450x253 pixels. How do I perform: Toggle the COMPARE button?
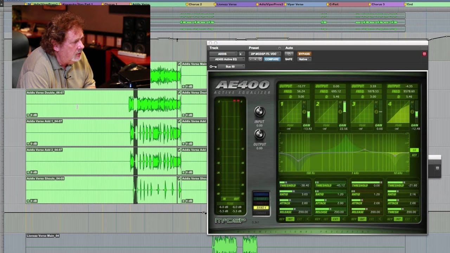point(272,59)
